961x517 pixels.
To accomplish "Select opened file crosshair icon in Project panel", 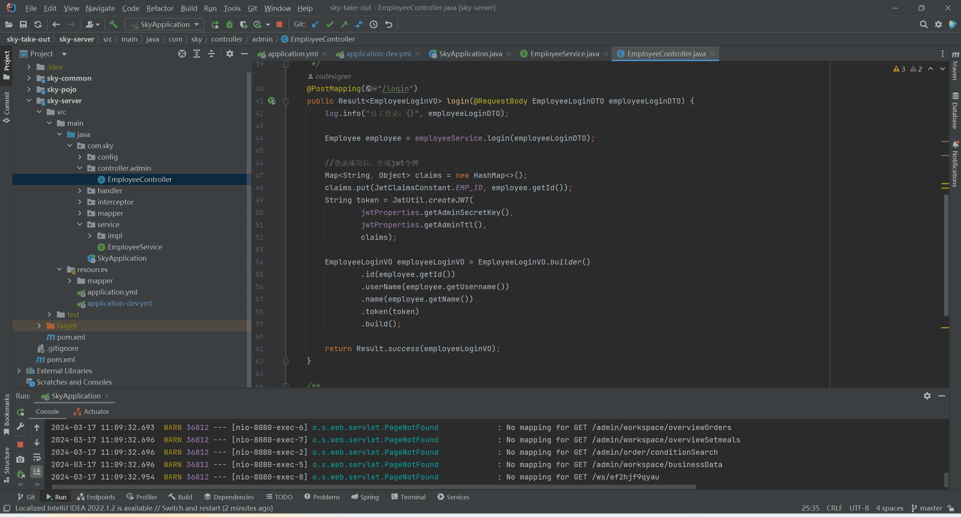I will pyautogui.click(x=182, y=54).
